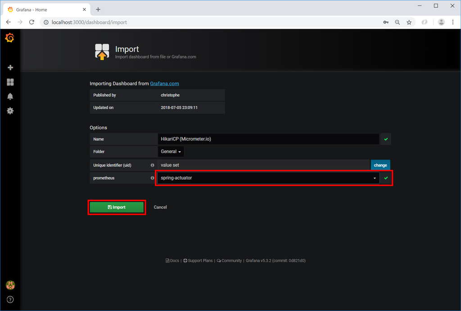461x311 pixels.
Task: Click the 'Published by' label
Action: click(x=104, y=95)
